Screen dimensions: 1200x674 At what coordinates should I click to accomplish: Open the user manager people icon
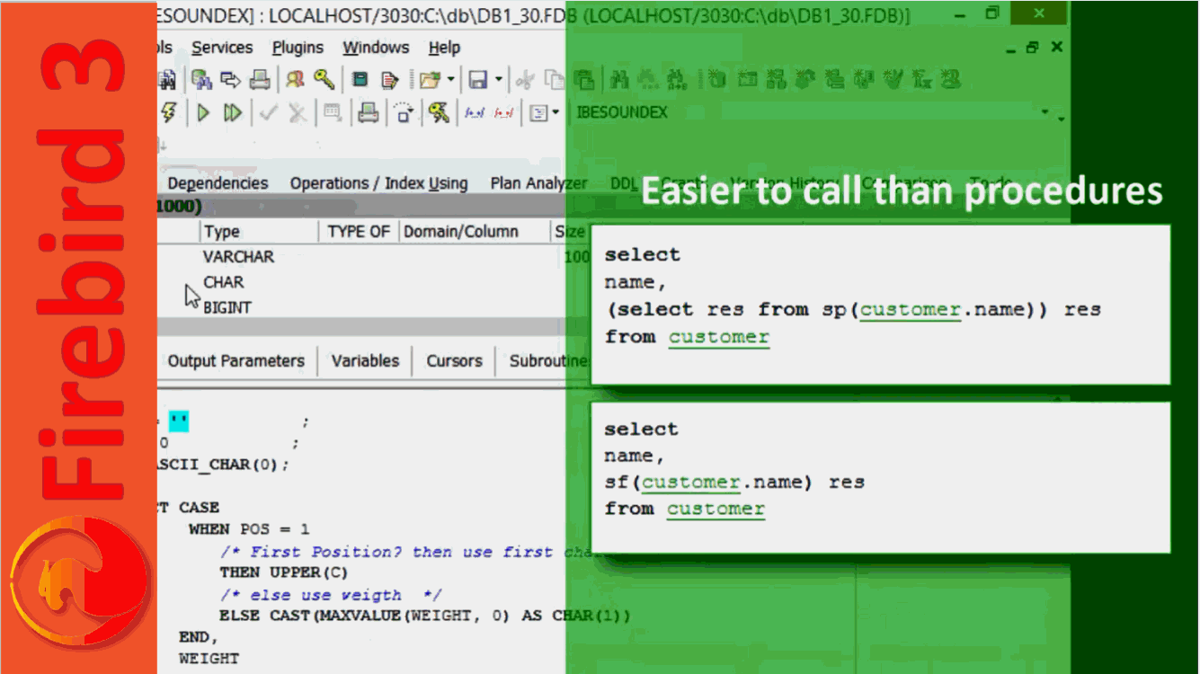tap(296, 80)
